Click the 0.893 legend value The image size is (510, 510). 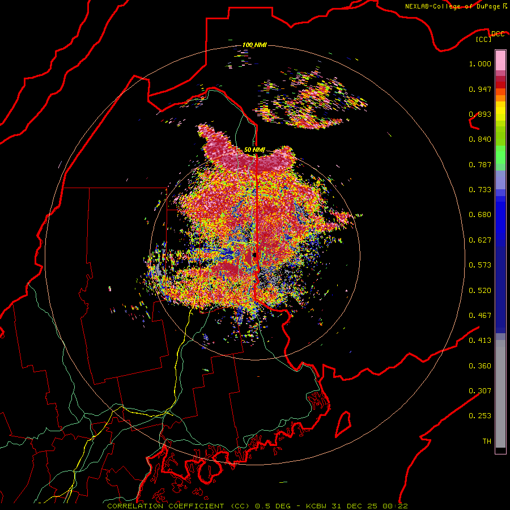click(480, 114)
